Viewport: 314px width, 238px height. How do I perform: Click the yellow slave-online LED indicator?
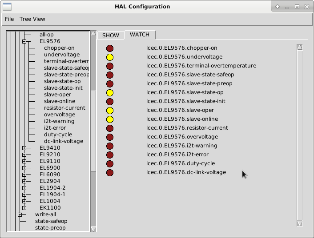110,119
